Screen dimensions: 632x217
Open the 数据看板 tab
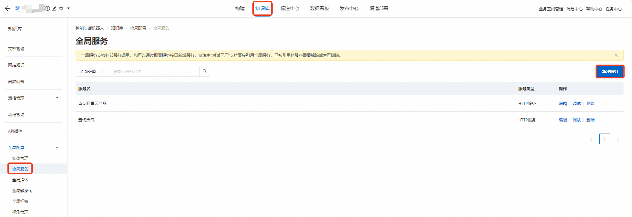[x=320, y=8]
